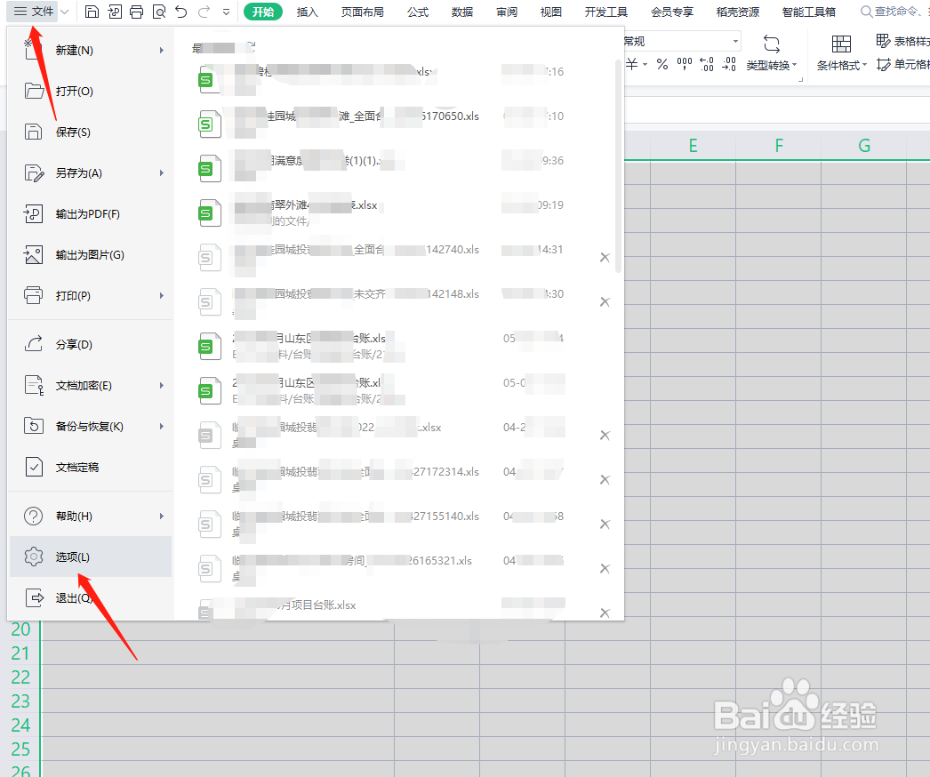Select the 新建(N) menu item
The width and height of the screenshot is (930, 777).
(90, 51)
